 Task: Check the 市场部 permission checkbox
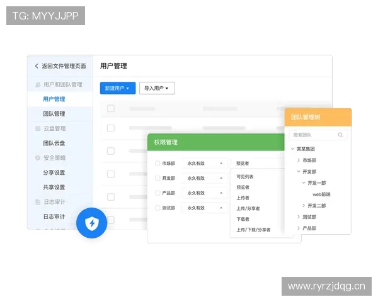(x=157, y=164)
